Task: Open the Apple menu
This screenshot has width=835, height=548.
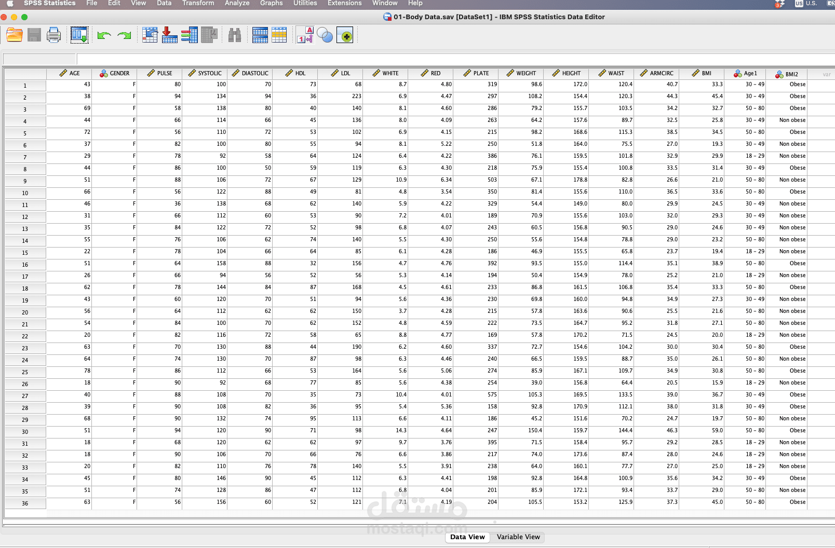Action: pos(10,4)
